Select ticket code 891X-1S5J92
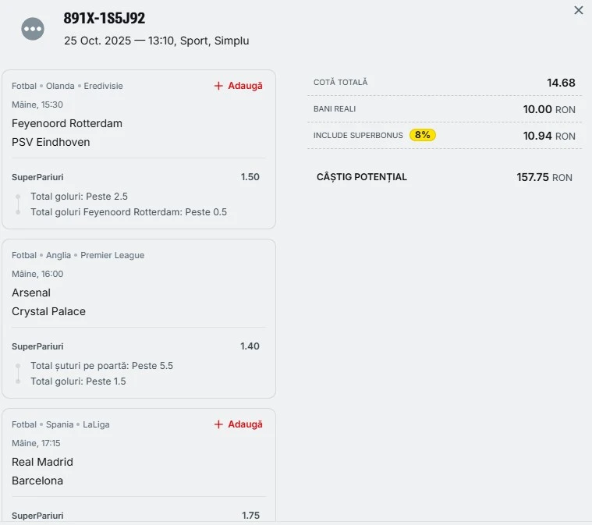 105,19
